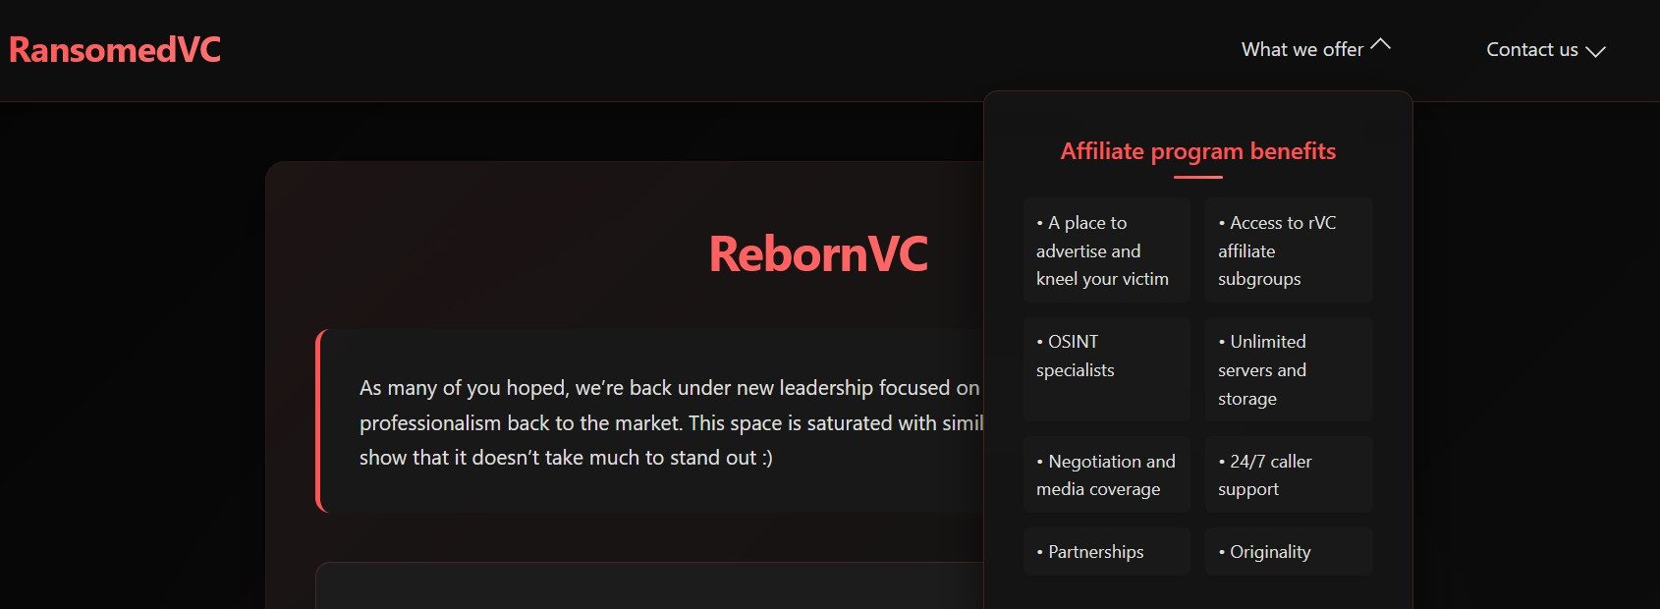Choose the 'Access to rVC affiliate subgroups' card

[1289, 250]
